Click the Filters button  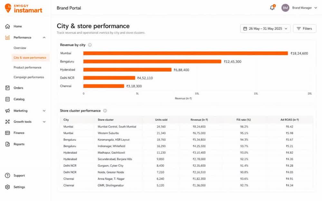coord(305,29)
